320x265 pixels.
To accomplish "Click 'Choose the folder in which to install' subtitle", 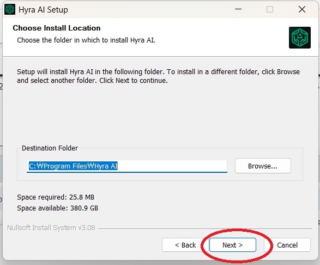I will tap(86, 40).
